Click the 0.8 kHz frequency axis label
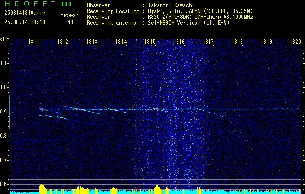This screenshot has width=305, height=194. [3, 136]
